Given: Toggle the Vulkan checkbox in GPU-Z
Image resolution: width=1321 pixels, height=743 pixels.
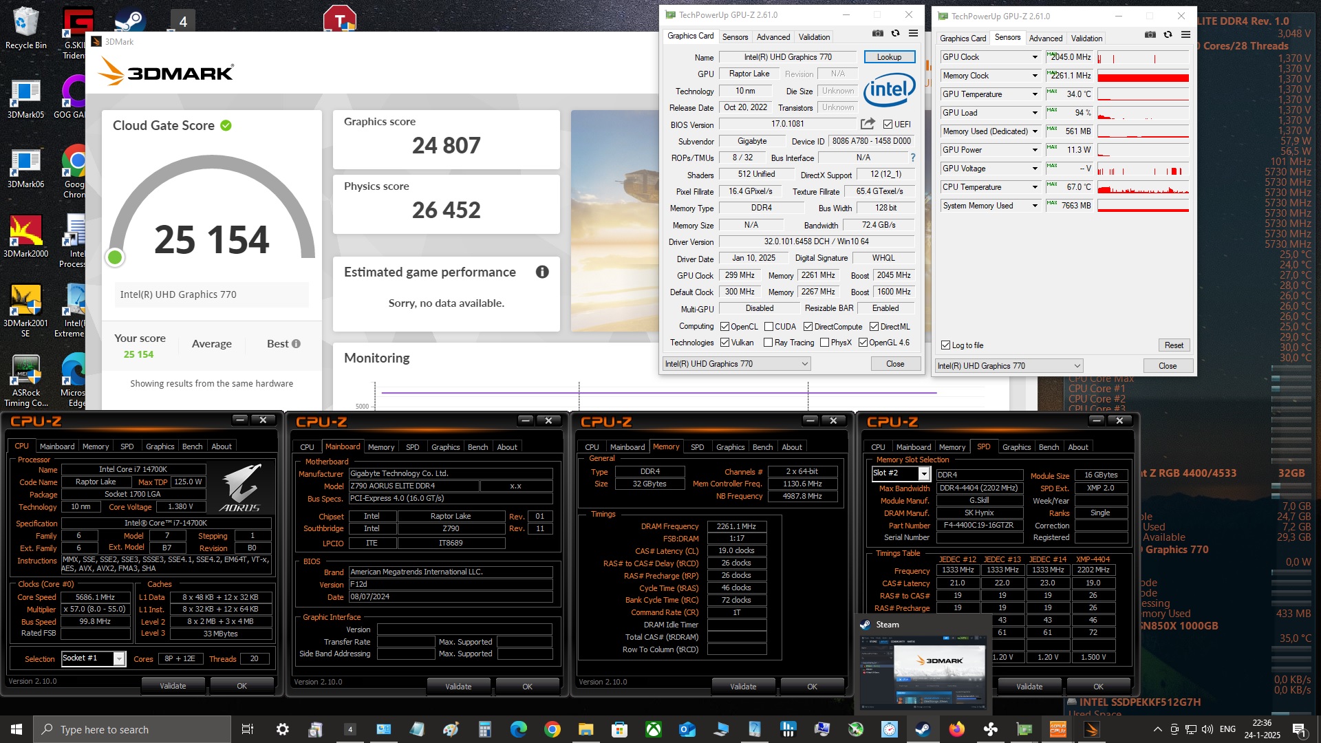Looking at the screenshot, I should [x=724, y=343].
